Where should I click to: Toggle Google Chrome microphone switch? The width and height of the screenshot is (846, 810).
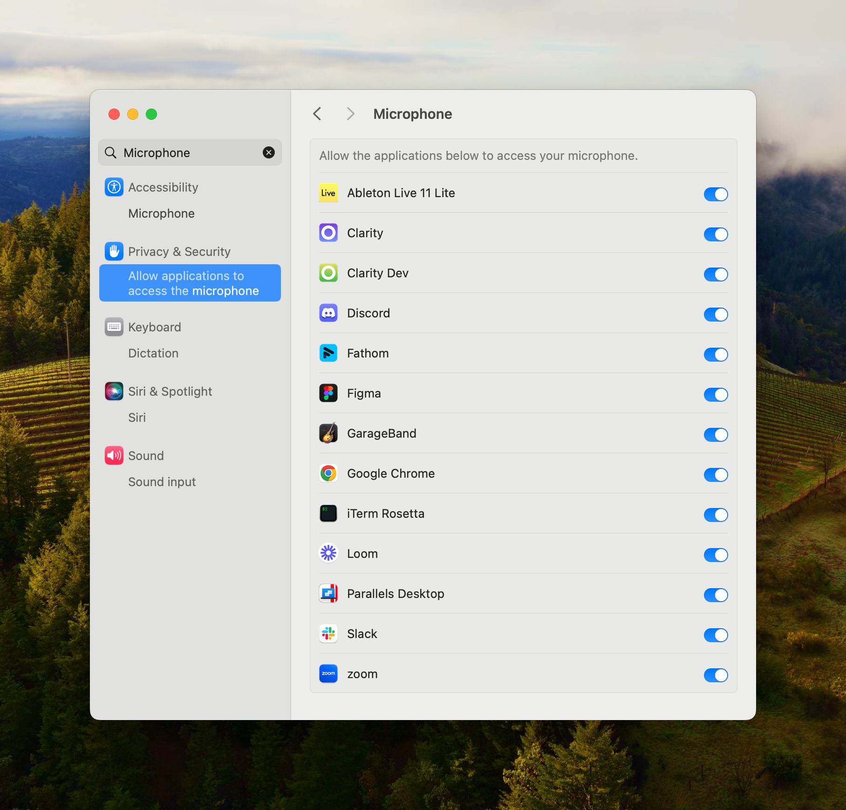716,474
